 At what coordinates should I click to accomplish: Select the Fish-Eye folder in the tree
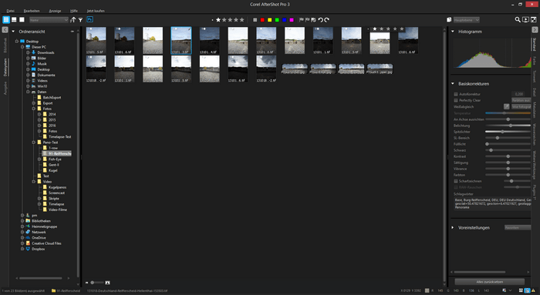point(55,159)
